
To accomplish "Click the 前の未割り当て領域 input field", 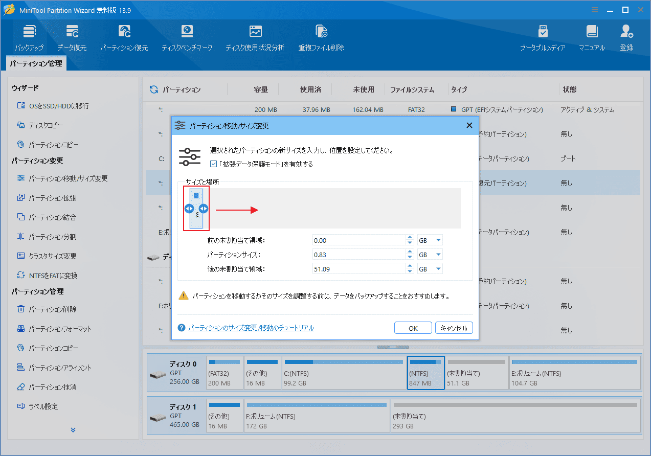I will pyautogui.click(x=360, y=240).
